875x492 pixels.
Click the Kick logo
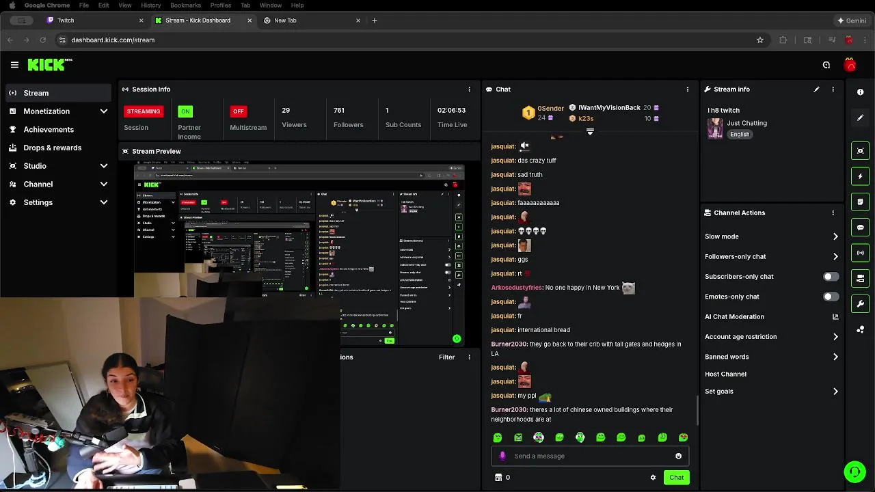coord(50,65)
